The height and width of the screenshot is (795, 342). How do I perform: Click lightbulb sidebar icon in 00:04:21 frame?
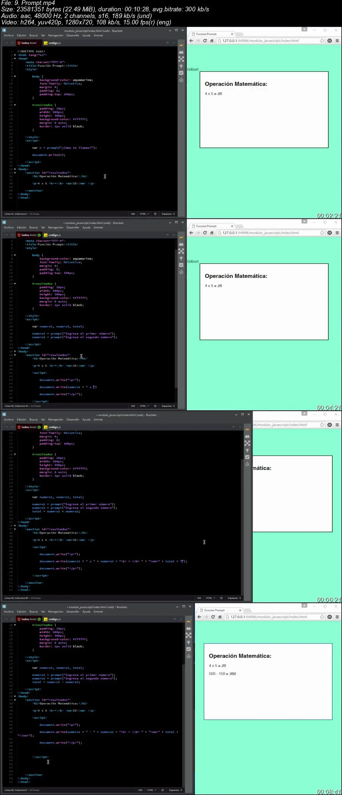coord(181,258)
